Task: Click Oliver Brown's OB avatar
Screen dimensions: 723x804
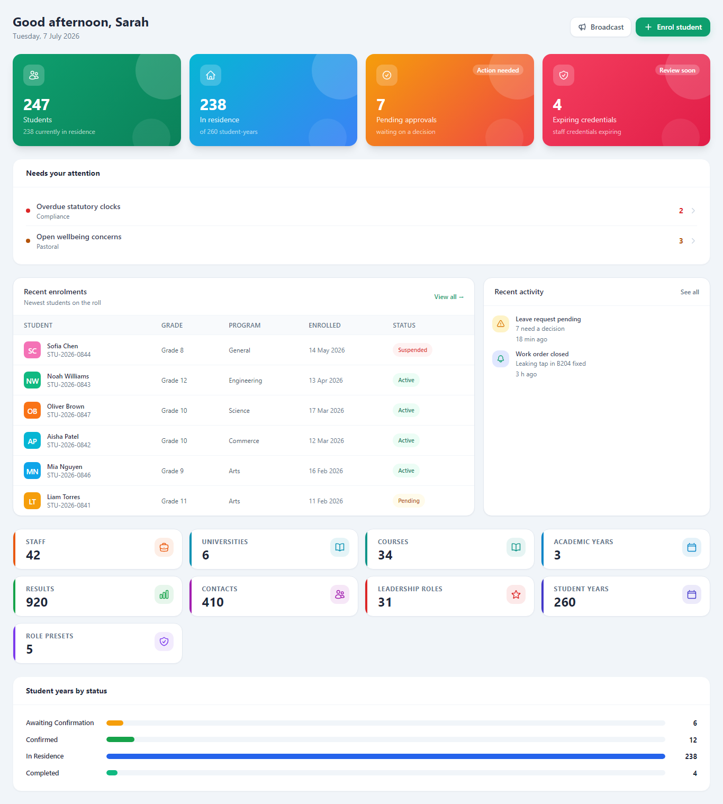Action: click(x=32, y=411)
